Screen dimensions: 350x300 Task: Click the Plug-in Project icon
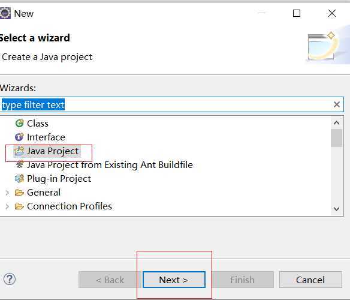pyautogui.click(x=19, y=179)
